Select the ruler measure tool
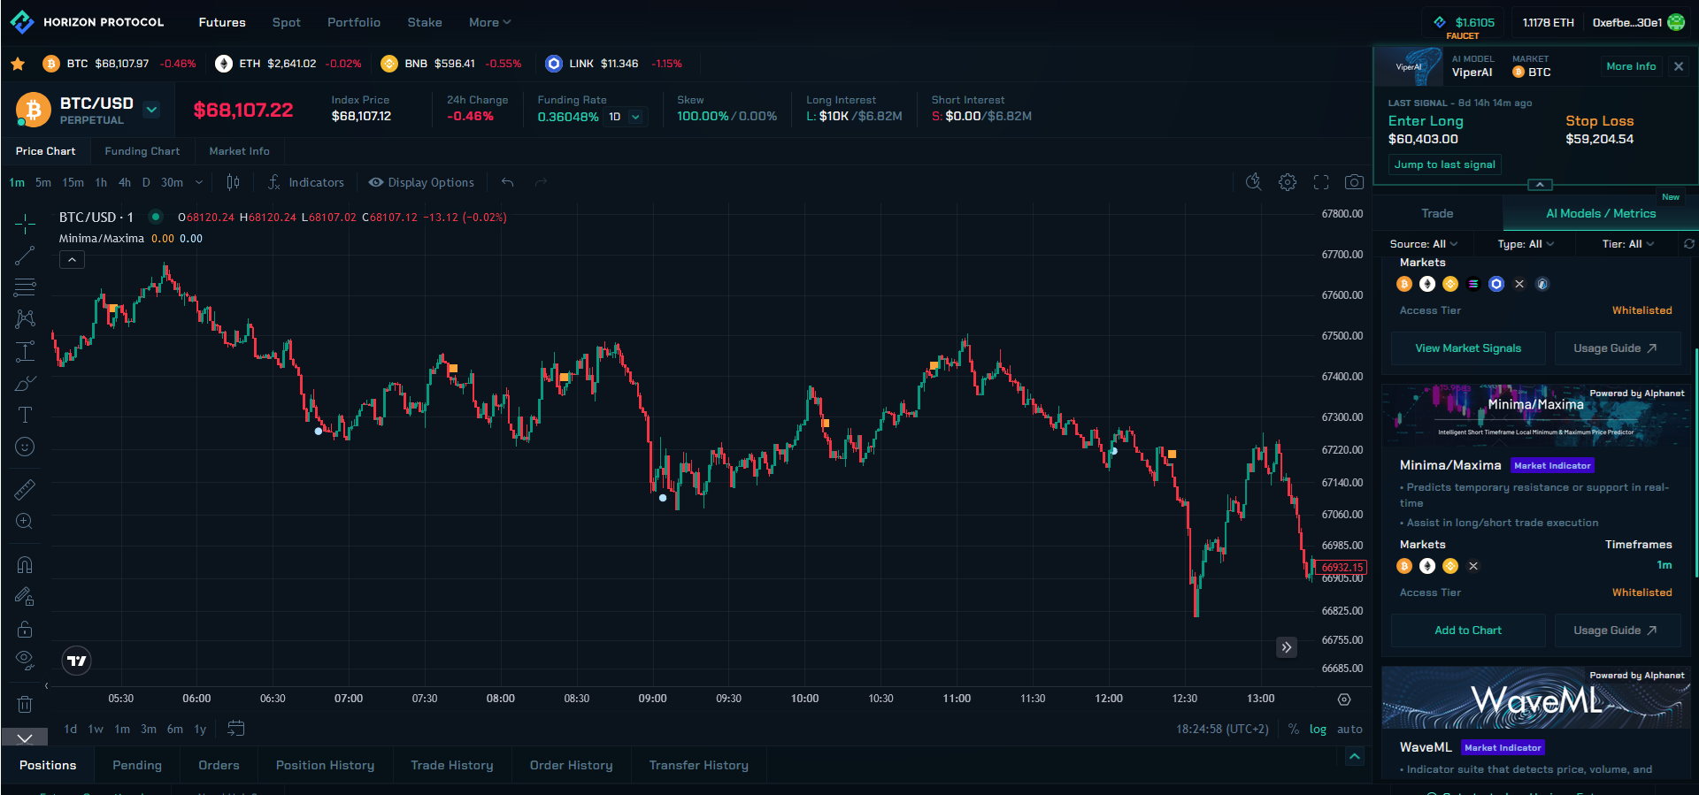This screenshot has width=1699, height=795. coord(25,489)
